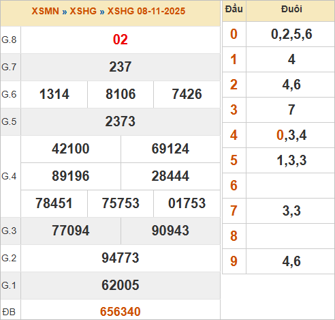The height and width of the screenshot is (320, 335).
Task: Select Đầu digit 3
Action: tap(234, 110)
